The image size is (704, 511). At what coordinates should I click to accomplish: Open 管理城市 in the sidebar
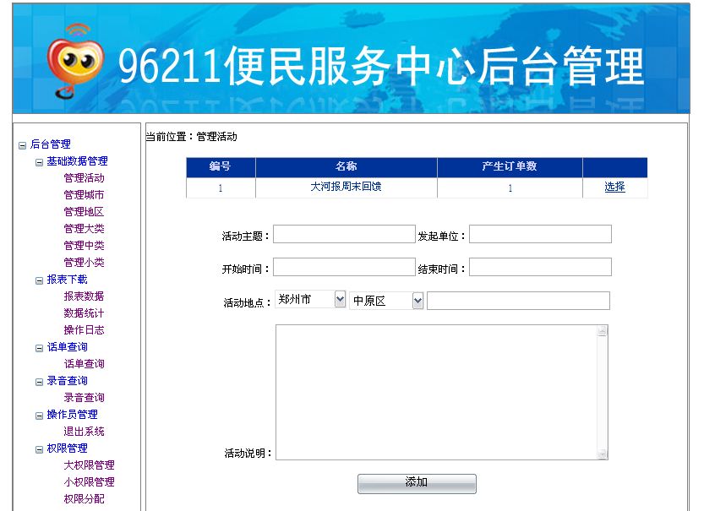84,195
